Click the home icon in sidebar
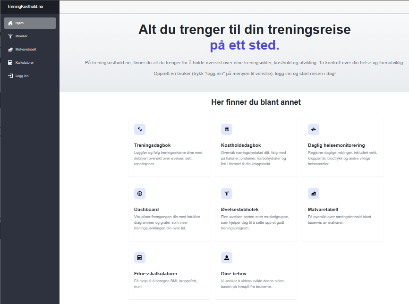 tap(10, 23)
